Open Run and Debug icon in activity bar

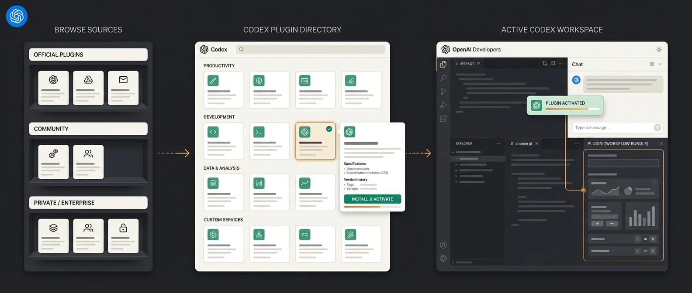443,105
